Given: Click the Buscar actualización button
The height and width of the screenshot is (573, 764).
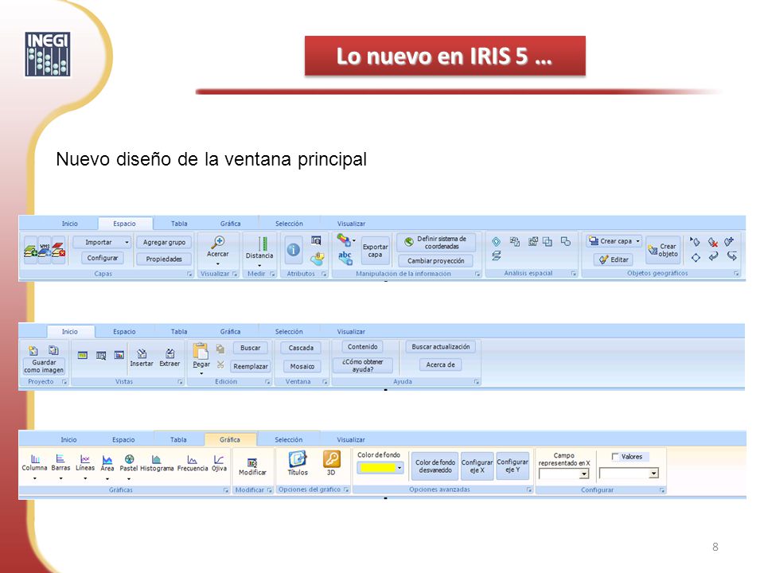Looking at the screenshot, I should click(x=441, y=347).
